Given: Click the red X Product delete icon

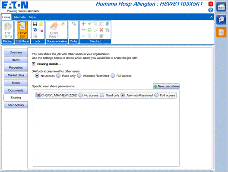Looking at the screenshot, I should point(101,30).
